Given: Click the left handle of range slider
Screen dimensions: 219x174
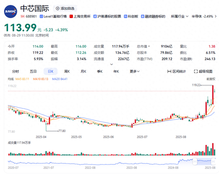Looking at the screenshot, I should (x=195, y=162).
